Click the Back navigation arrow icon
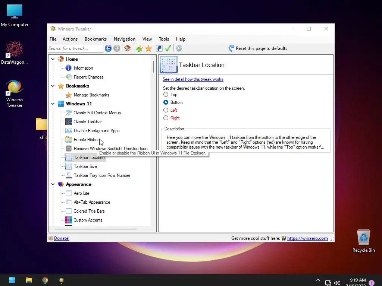This screenshot has width=382, height=286. tap(108, 48)
